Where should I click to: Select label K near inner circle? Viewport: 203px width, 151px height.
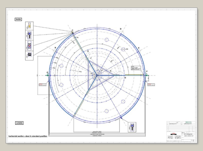point(88,51)
